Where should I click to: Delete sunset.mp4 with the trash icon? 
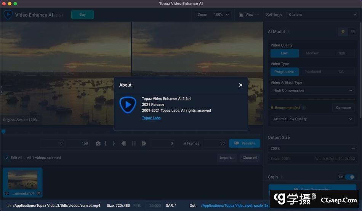pos(38,193)
